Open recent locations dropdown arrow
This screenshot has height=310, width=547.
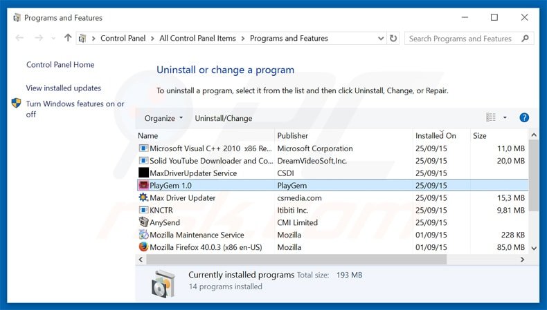coord(53,38)
